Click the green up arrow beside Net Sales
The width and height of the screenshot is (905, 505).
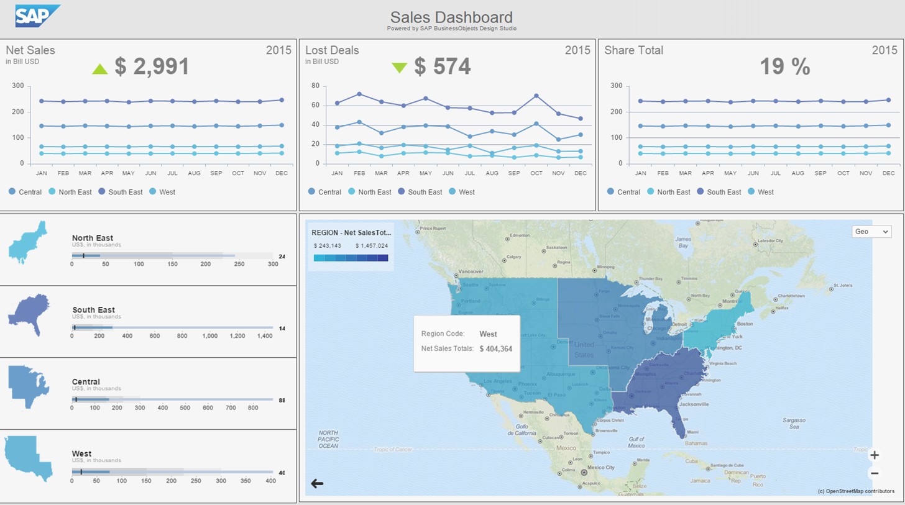[100, 68]
